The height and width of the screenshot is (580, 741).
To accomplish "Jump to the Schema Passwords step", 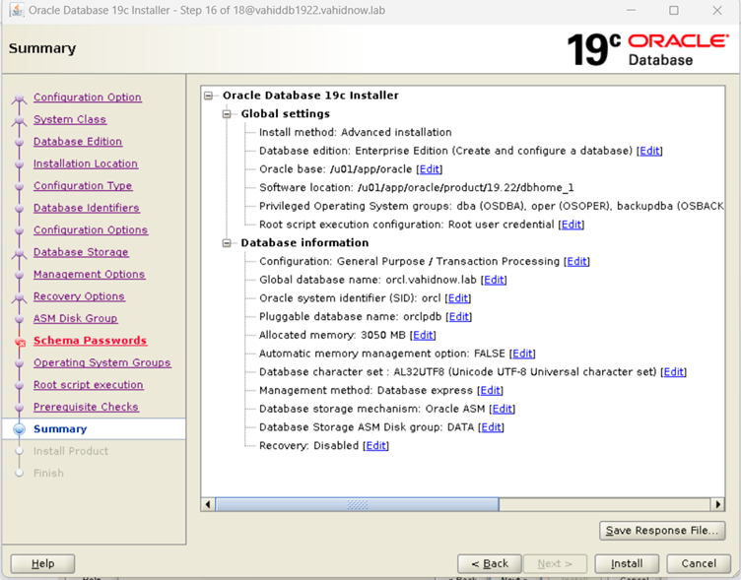I will 90,341.
